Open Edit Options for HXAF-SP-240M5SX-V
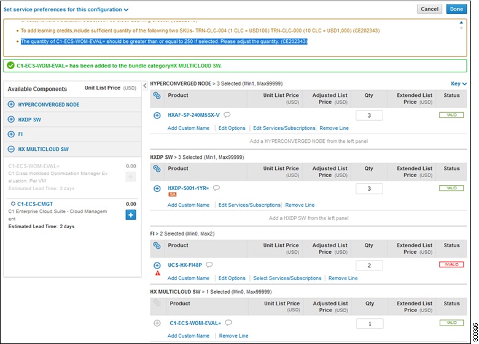 [x=232, y=128]
